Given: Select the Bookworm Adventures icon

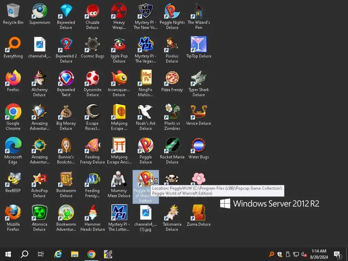Looking at the screenshot, I should point(66,213).
